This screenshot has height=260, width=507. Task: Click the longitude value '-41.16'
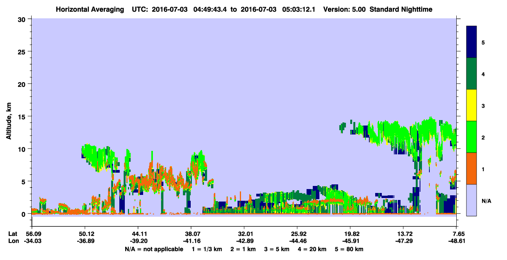tap(191, 241)
